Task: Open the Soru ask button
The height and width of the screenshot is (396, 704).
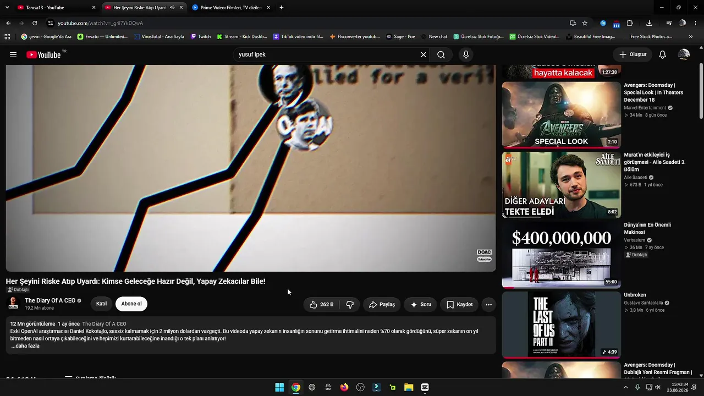Action: coord(421,304)
